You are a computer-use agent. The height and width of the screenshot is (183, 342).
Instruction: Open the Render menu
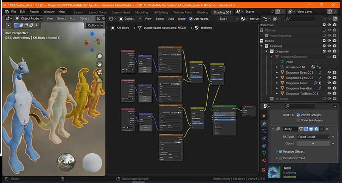coord(35,12)
